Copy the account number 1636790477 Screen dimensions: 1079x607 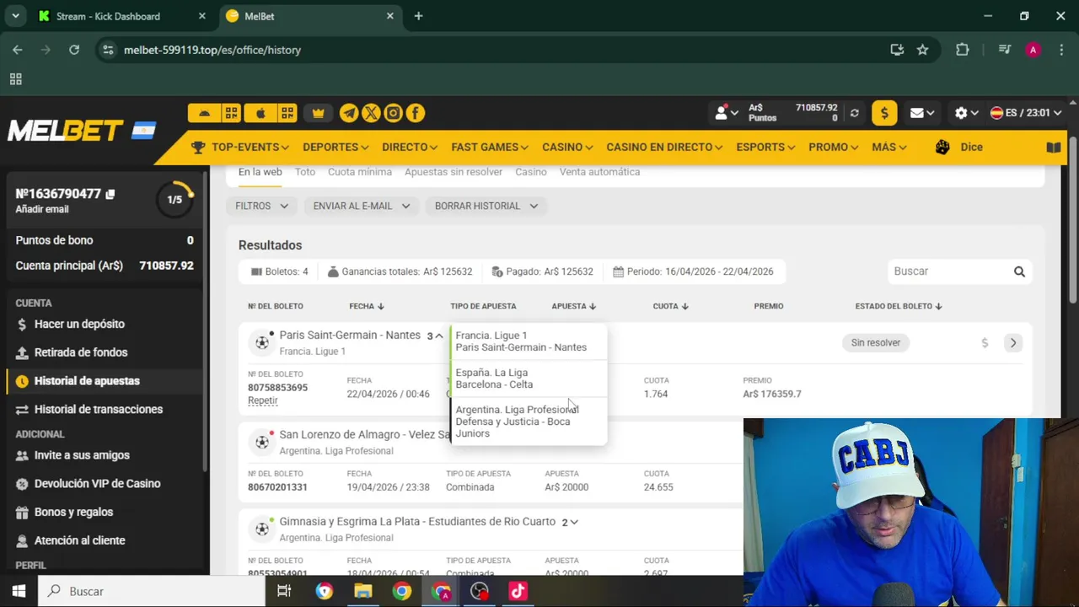pyautogui.click(x=110, y=194)
